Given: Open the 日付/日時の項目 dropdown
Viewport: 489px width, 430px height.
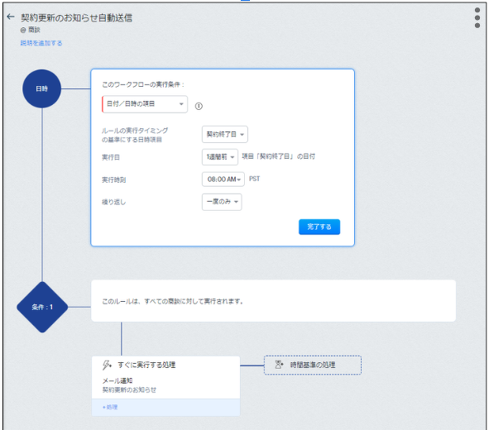Looking at the screenshot, I should tap(145, 104).
